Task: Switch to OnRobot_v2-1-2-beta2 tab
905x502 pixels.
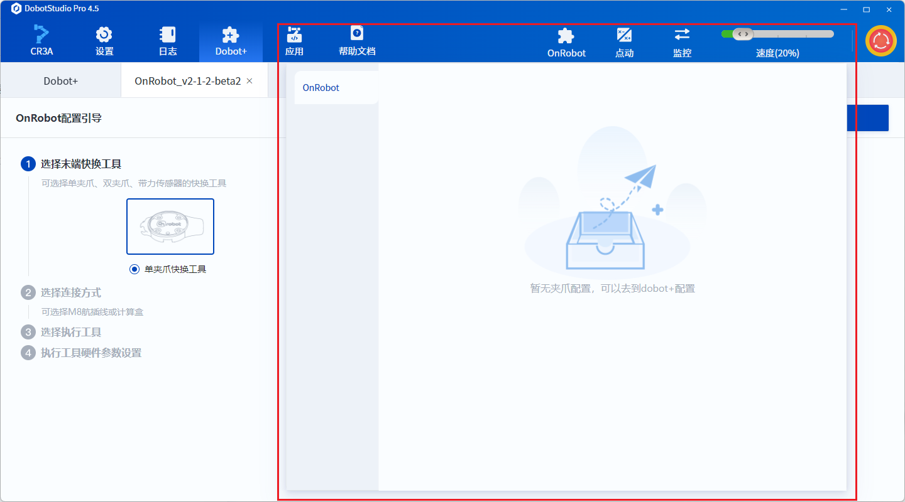Action: [x=187, y=81]
